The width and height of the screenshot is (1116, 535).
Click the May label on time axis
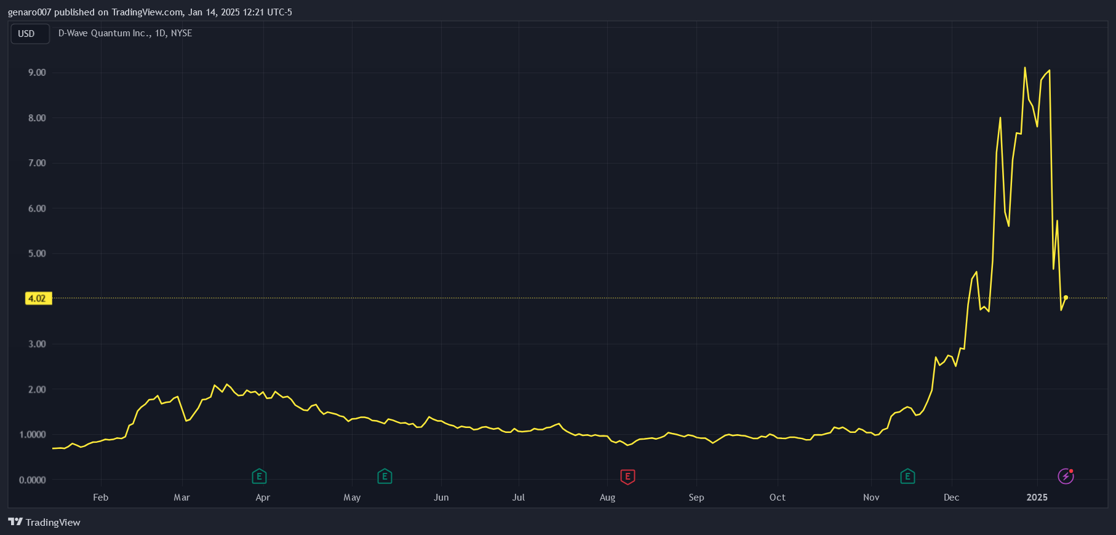pyautogui.click(x=352, y=497)
